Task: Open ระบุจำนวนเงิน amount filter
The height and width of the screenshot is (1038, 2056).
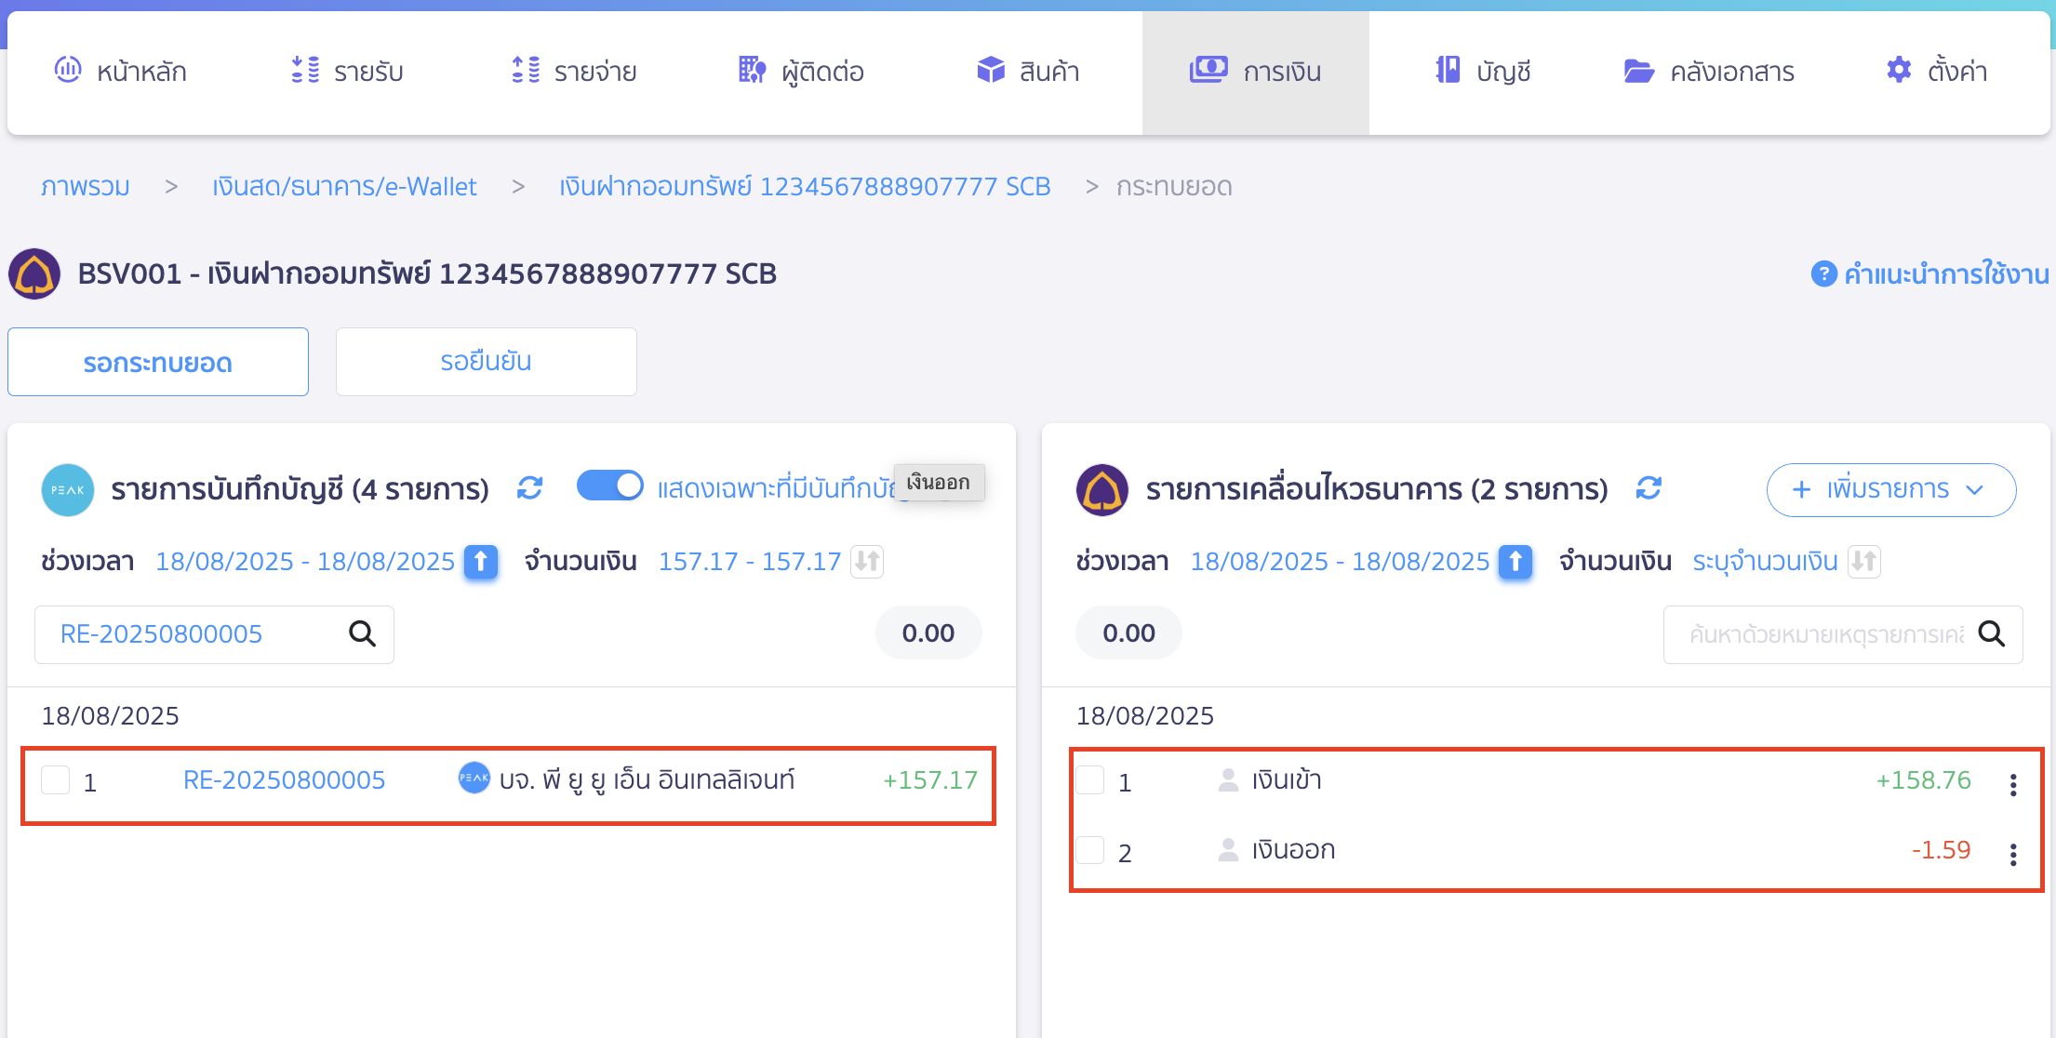Action: click(1766, 562)
